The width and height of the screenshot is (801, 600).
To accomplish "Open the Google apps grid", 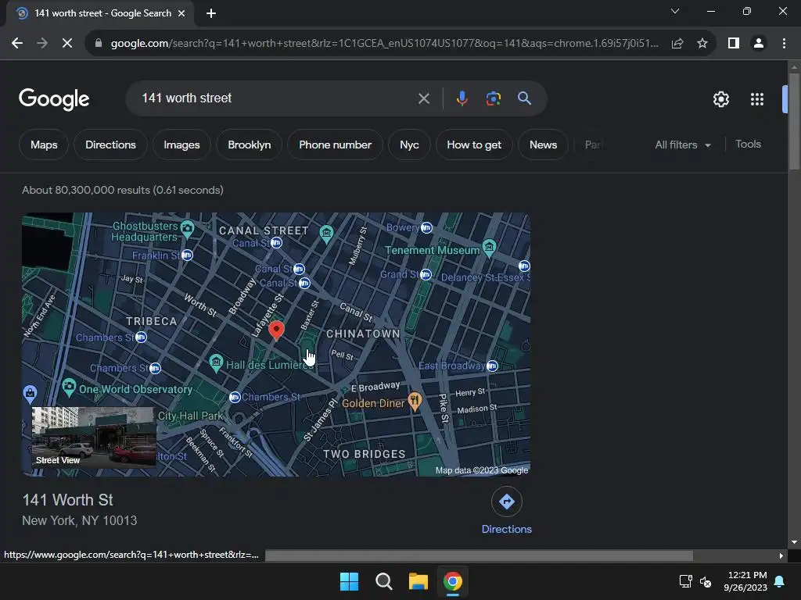I will [x=757, y=99].
